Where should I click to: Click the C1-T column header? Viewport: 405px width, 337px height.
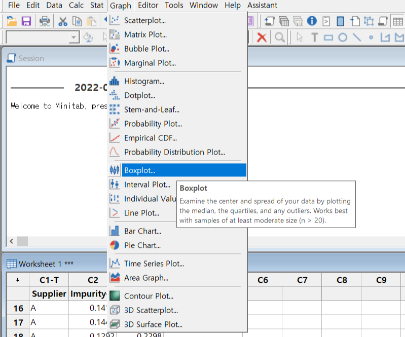(49, 280)
